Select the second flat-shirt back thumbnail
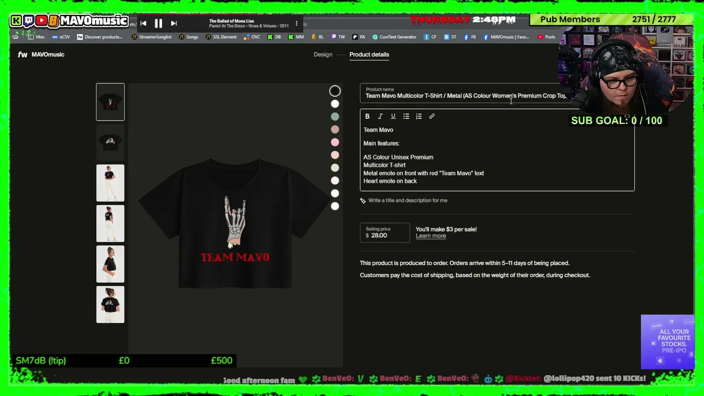This screenshot has height=396, width=704. [x=111, y=142]
